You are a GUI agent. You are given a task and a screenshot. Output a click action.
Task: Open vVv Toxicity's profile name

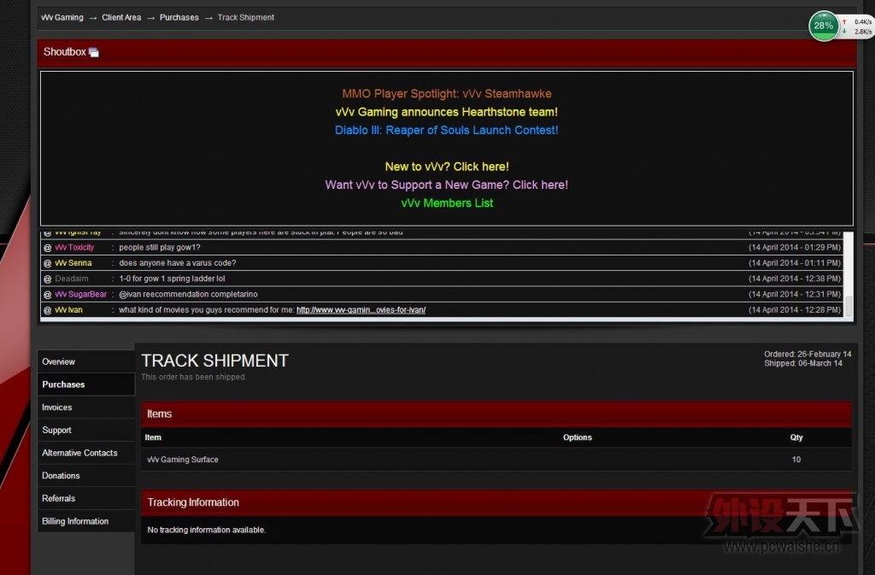74,248
